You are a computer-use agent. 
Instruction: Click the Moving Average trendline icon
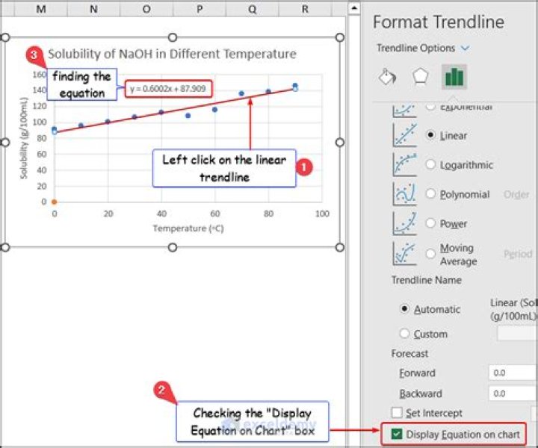click(x=405, y=253)
